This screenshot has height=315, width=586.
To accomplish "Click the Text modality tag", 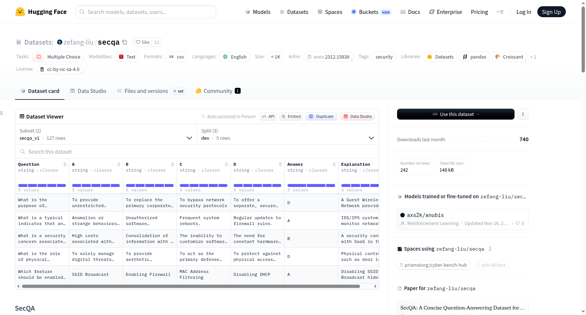I will click(127, 57).
